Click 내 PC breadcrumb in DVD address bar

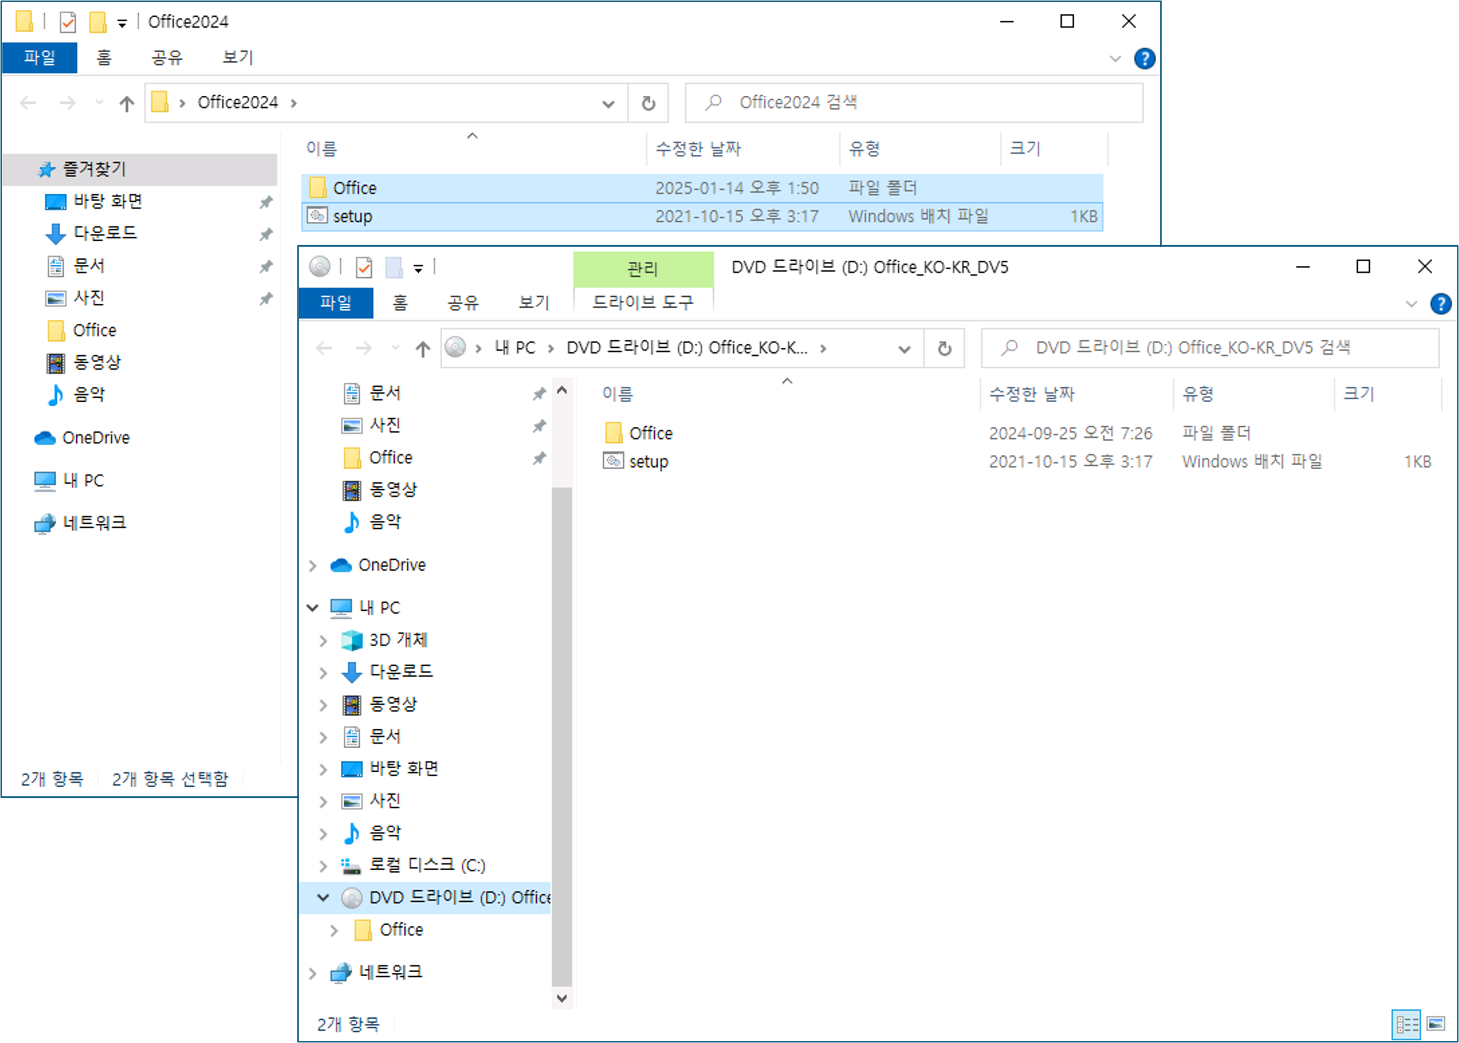(x=515, y=348)
